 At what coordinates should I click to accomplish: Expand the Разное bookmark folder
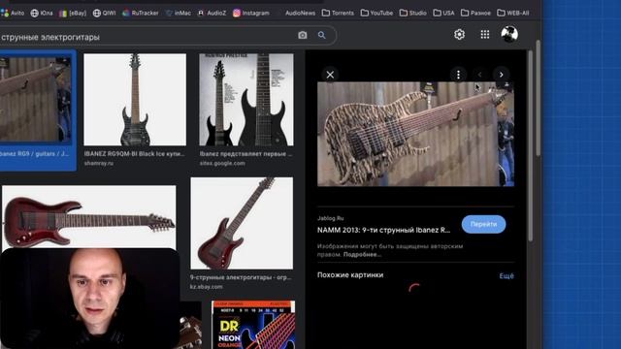(475, 13)
